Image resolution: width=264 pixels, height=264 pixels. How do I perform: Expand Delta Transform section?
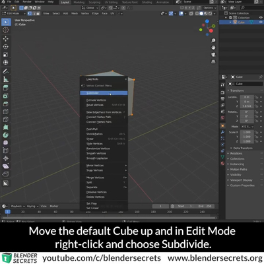point(243,148)
